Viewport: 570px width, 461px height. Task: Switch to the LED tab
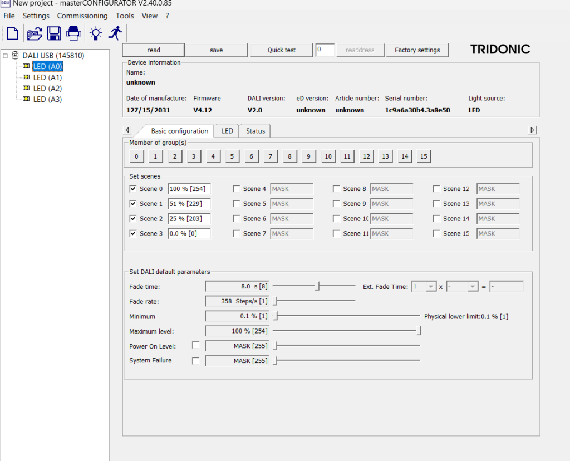tap(227, 131)
